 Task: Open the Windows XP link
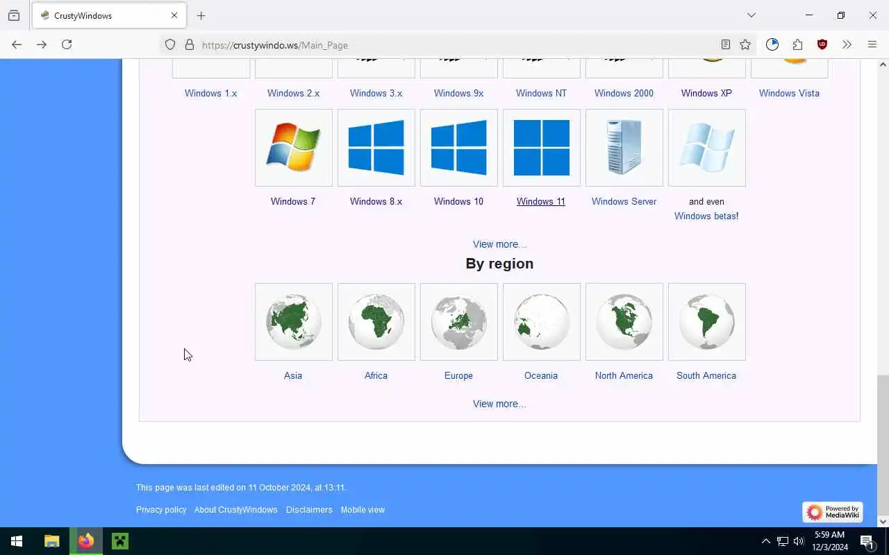706,93
